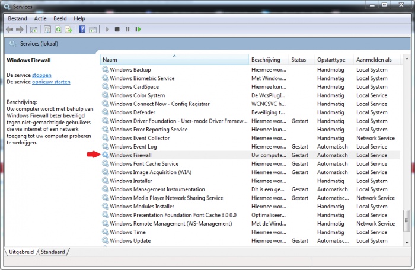The height and width of the screenshot is (270, 415).
Task: Pause the service with the pause button
Action: 127,30
